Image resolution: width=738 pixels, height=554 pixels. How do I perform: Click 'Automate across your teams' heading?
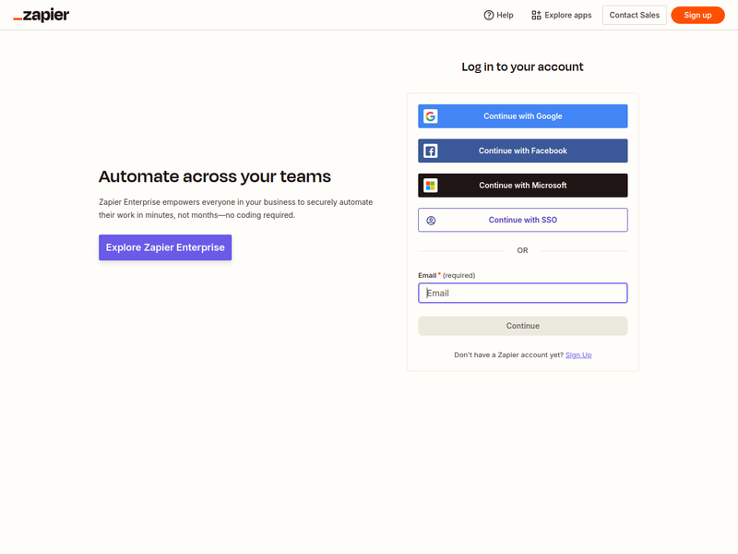[x=215, y=176]
